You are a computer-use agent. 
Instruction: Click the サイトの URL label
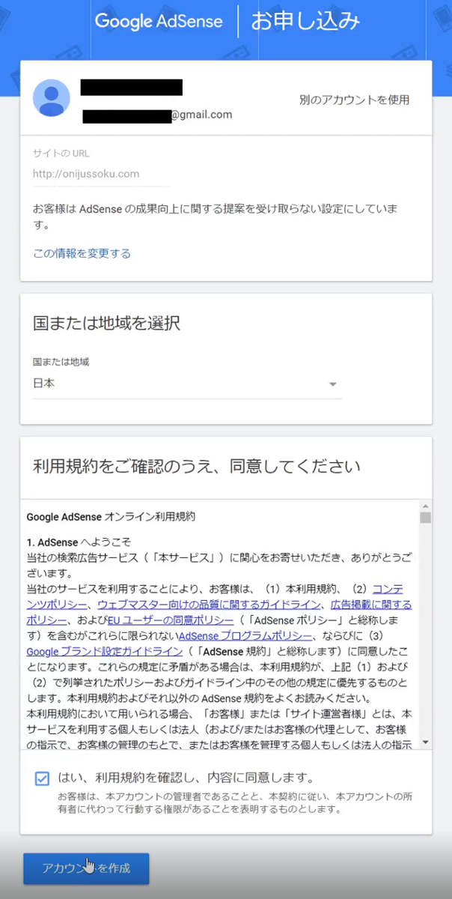pos(61,154)
